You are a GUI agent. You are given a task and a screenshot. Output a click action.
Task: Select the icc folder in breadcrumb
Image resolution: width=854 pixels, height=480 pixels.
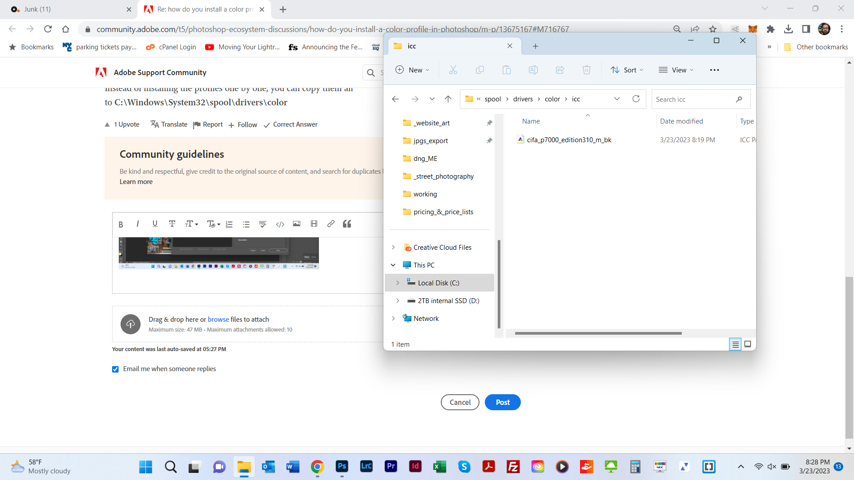coord(576,99)
